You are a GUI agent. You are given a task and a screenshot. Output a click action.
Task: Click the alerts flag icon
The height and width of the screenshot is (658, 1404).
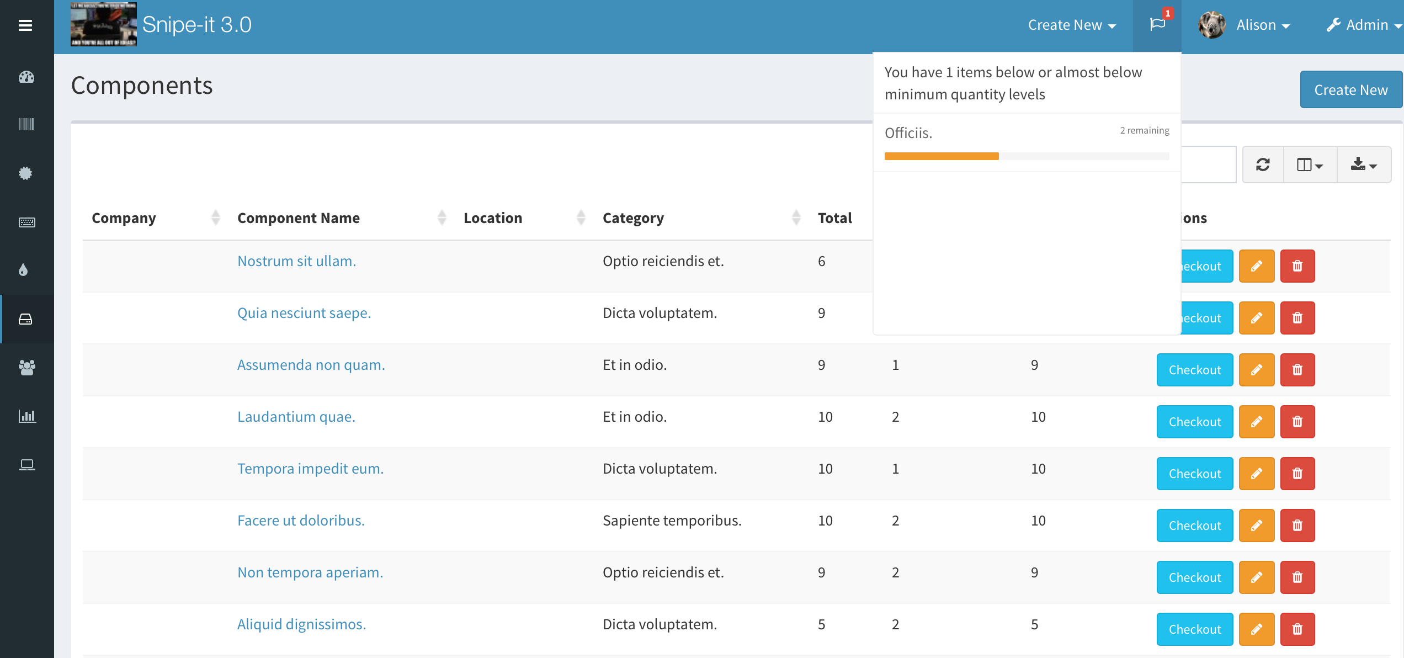tap(1157, 25)
